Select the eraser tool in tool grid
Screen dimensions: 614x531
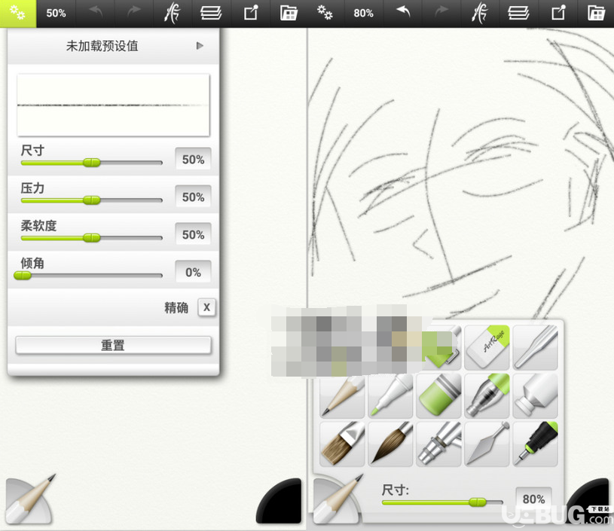click(x=487, y=347)
